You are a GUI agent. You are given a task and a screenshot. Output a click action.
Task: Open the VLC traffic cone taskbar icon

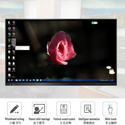click(30, 80)
